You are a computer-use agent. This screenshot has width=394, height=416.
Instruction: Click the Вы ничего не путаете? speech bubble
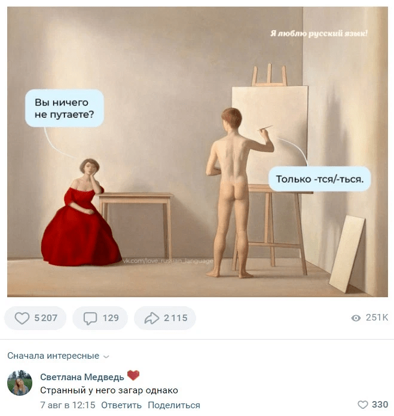coord(65,108)
